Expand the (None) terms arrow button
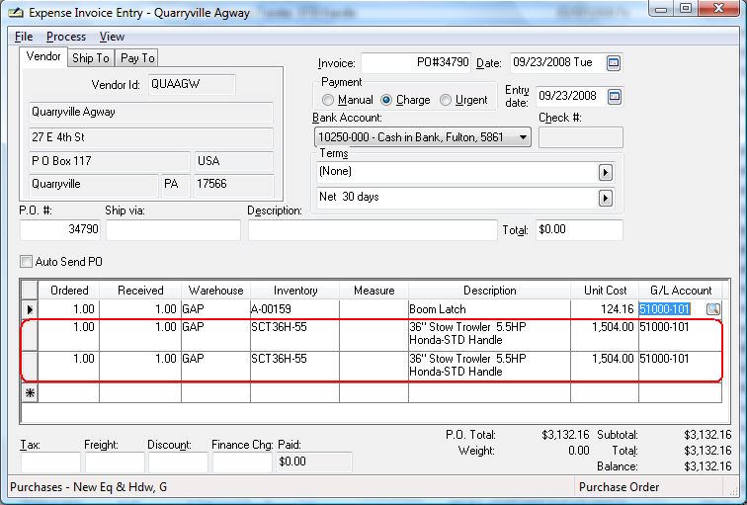 coord(605,172)
